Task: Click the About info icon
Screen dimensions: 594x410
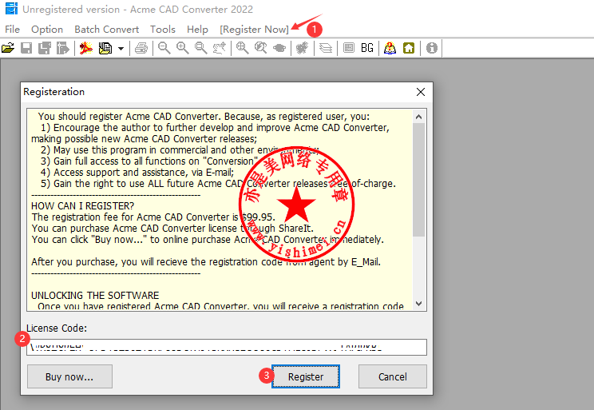Action: pos(431,48)
